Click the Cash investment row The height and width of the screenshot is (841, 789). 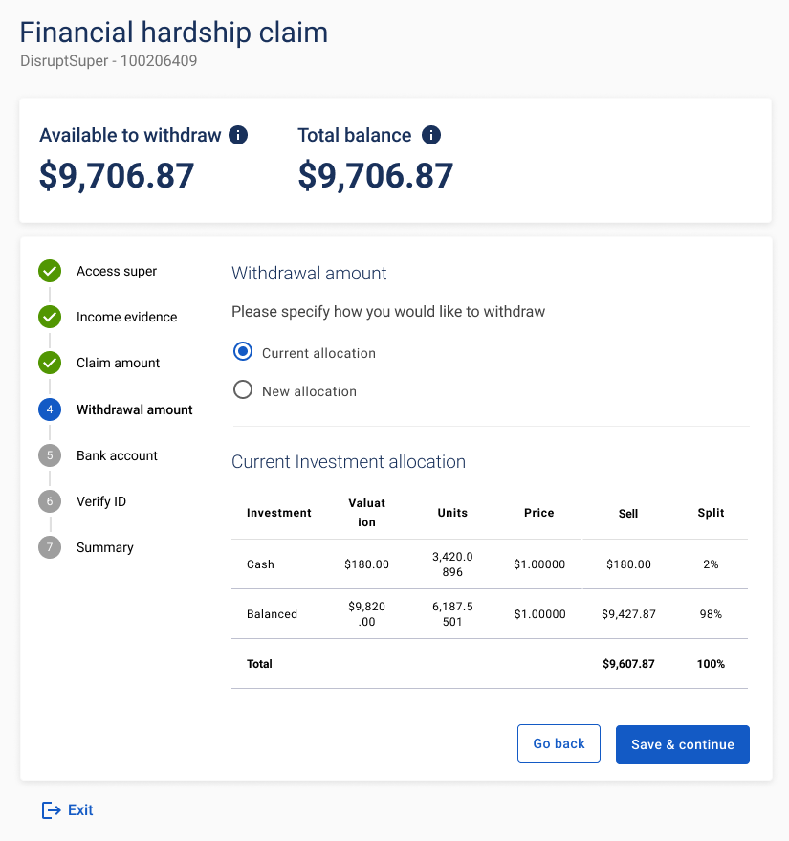(490, 564)
